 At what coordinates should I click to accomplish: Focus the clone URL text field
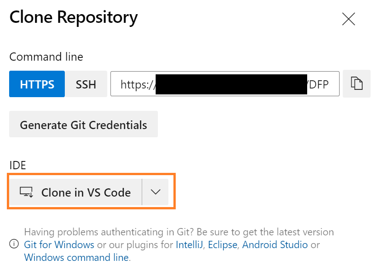pyautogui.click(x=225, y=83)
